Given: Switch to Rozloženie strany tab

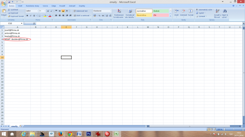Looking at the screenshot, I should coord(32,6).
